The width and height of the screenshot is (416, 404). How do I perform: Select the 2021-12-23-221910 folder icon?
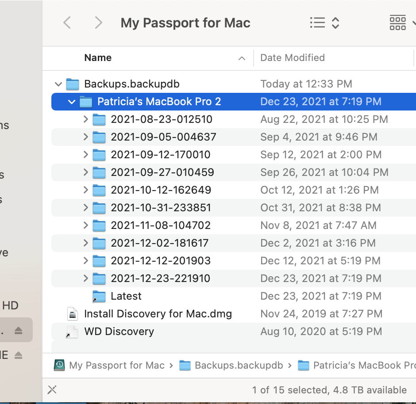point(99,278)
